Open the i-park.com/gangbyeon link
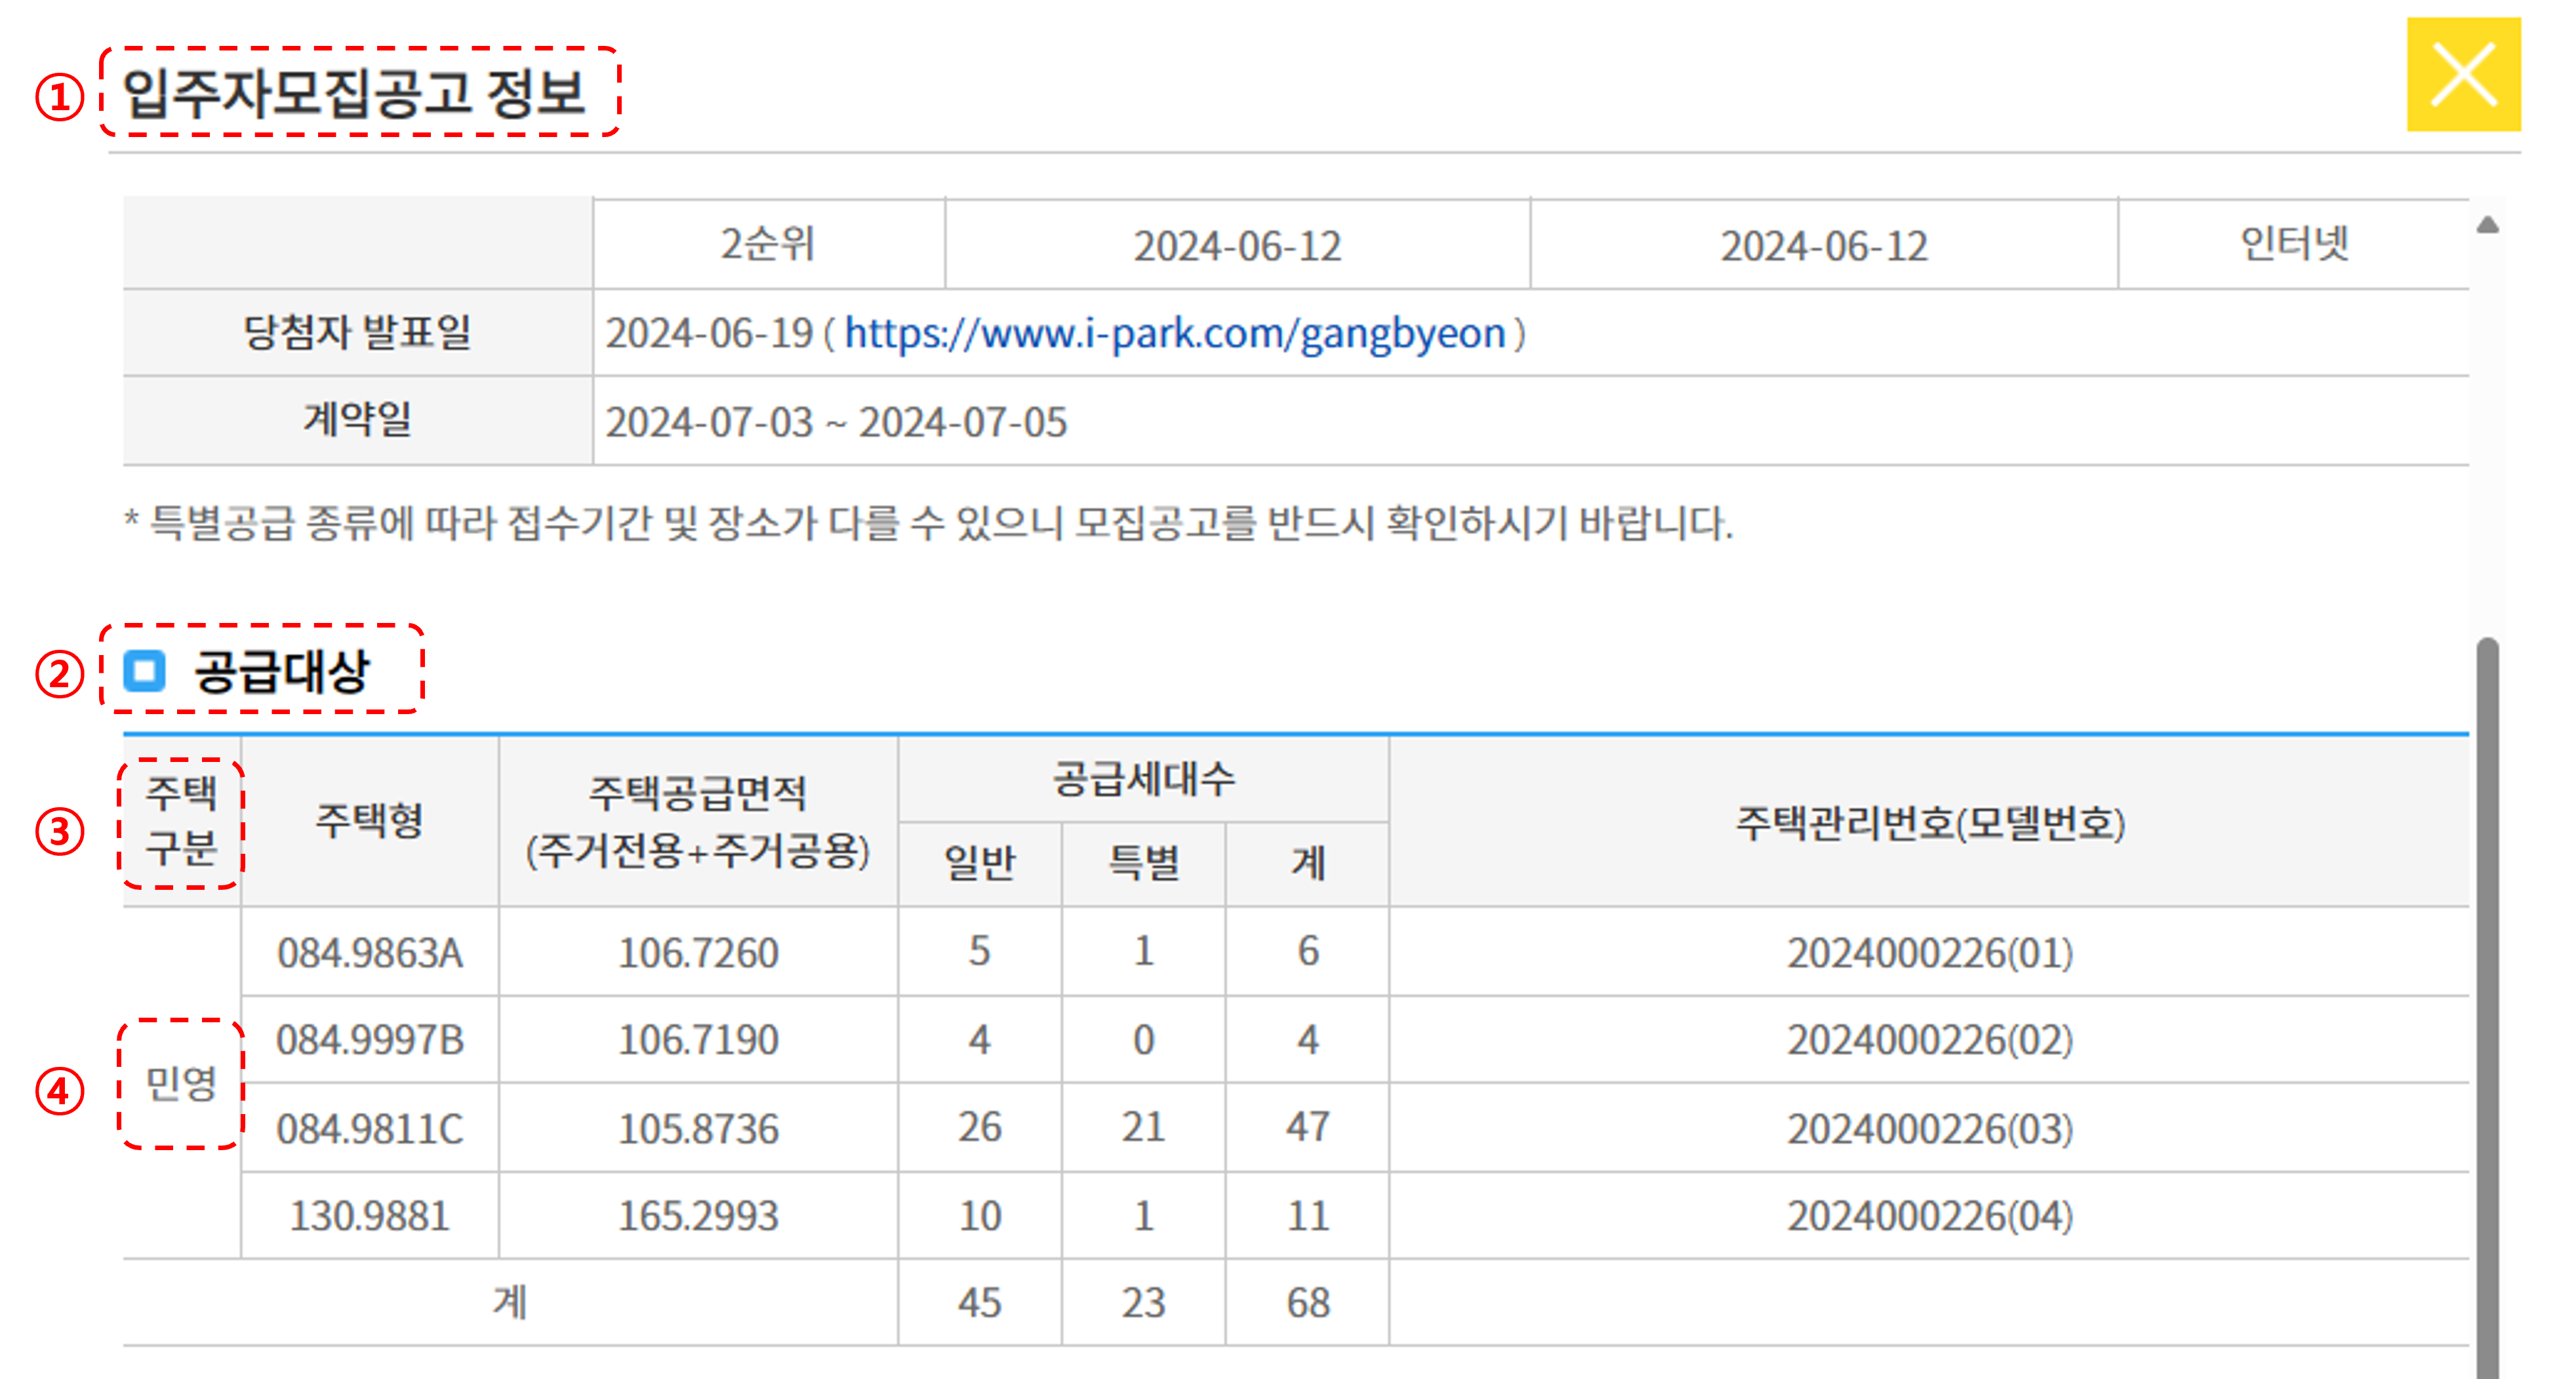 coord(1174,333)
